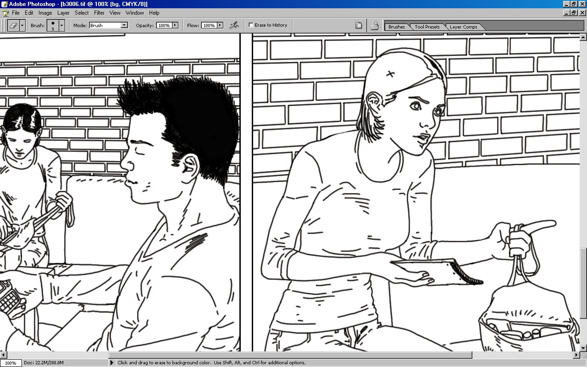This screenshot has height=367, width=587.
Task: Switch to the Brushes palette tab
Action: click(397, 27)
